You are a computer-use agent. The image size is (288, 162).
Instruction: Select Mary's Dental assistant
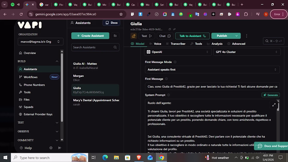pyautogui.click(x=95, y=102)
